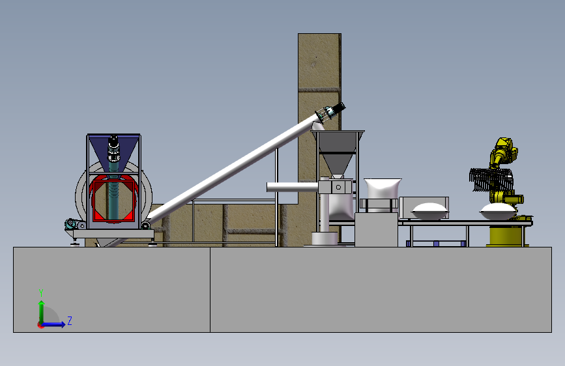Screen dimensions: 565x366
Task: Select the yellow cylindrical robot pedestal
Action: tap(506, 236)
